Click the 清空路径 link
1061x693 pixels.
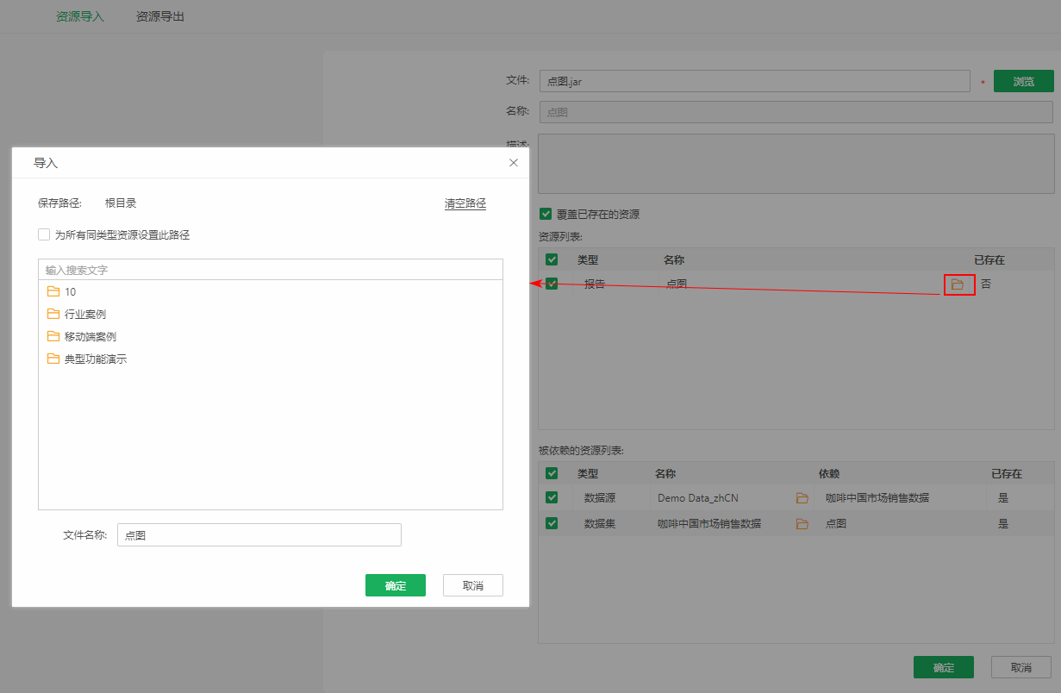coord(465,203)
